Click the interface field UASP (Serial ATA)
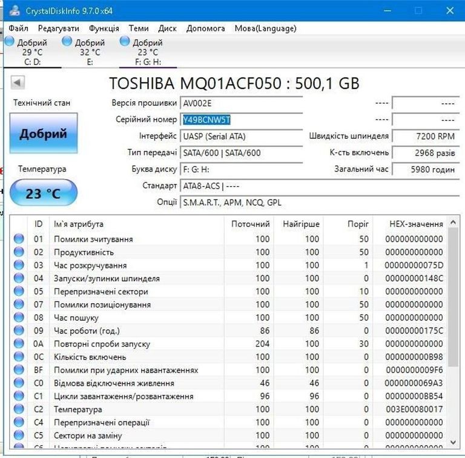Viewport: 465px width, 458px height. click(x=241, y=136)
